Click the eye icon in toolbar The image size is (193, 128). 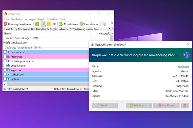click(x=54, y=24)
